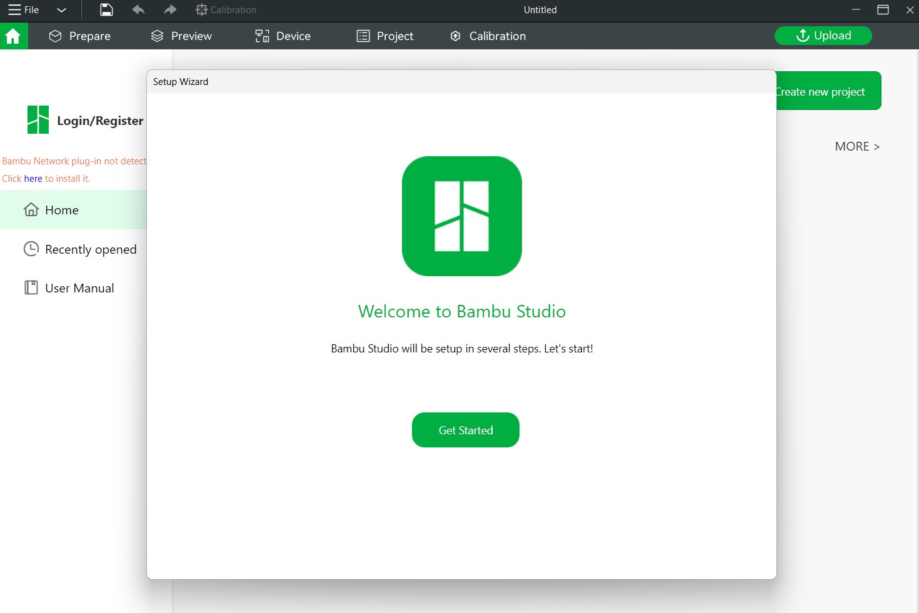Expand the MORE > link
Image resolution: width=919 pixels, height=613 pixels.
point(856,147)
